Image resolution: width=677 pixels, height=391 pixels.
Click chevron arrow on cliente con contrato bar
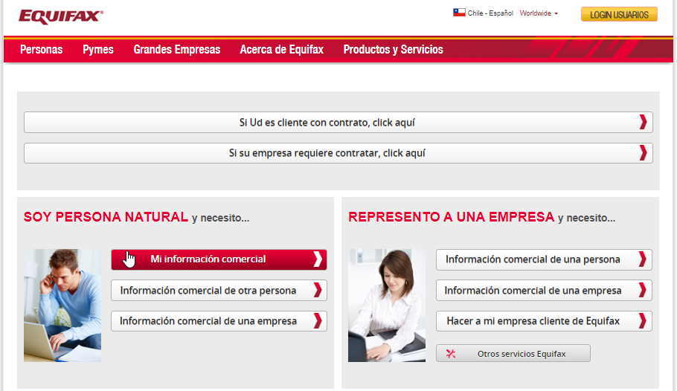644,122
